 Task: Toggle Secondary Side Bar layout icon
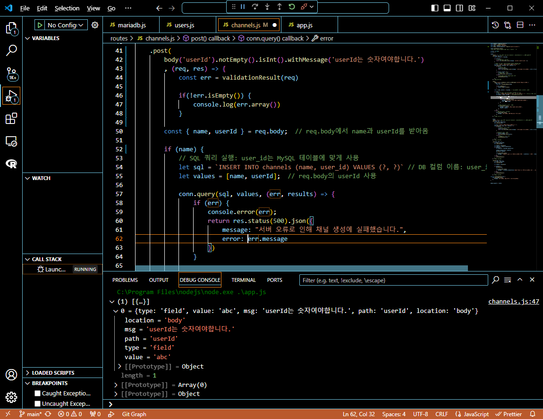pyautogui.click(x=459, y=8)
